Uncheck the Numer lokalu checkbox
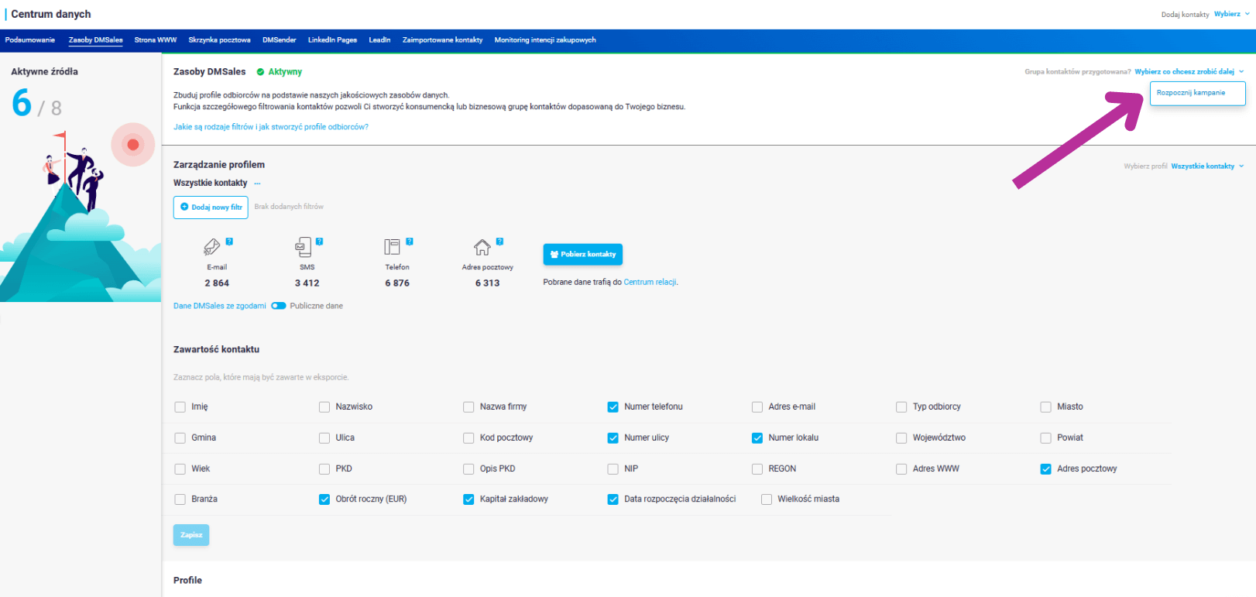This screenshot has height=597, width=1256. [x=757, y=437]
